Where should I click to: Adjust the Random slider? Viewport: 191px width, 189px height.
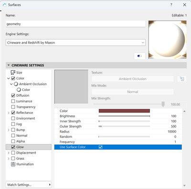(x=124, y=137)
